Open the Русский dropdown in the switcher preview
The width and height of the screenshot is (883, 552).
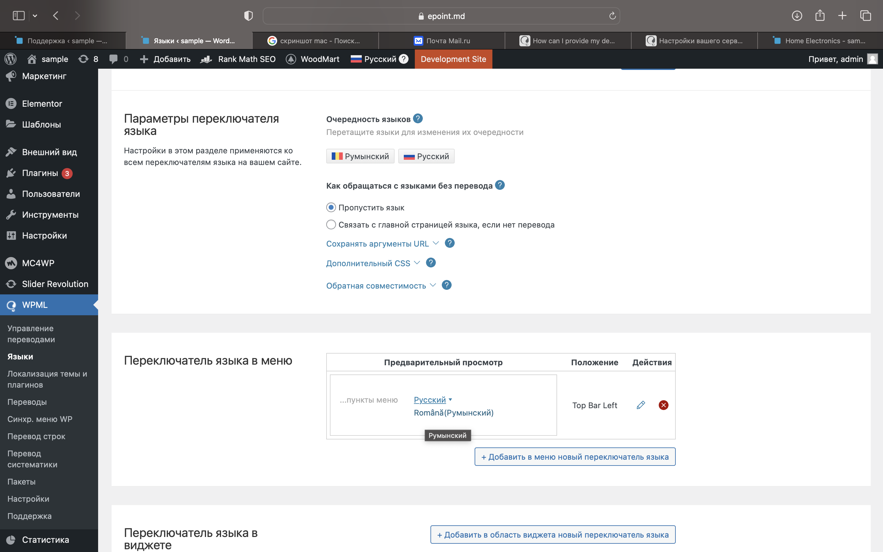(x=433, y=400)
